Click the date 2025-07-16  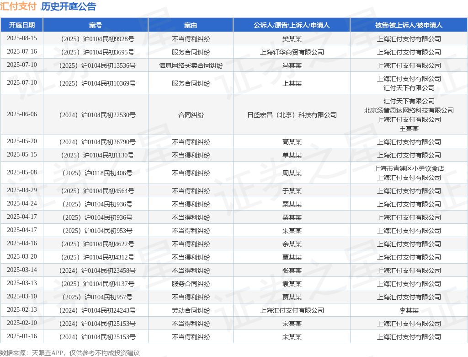(22, 51)
